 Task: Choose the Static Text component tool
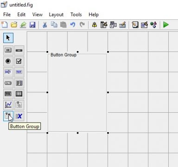(x=19, y=72)
